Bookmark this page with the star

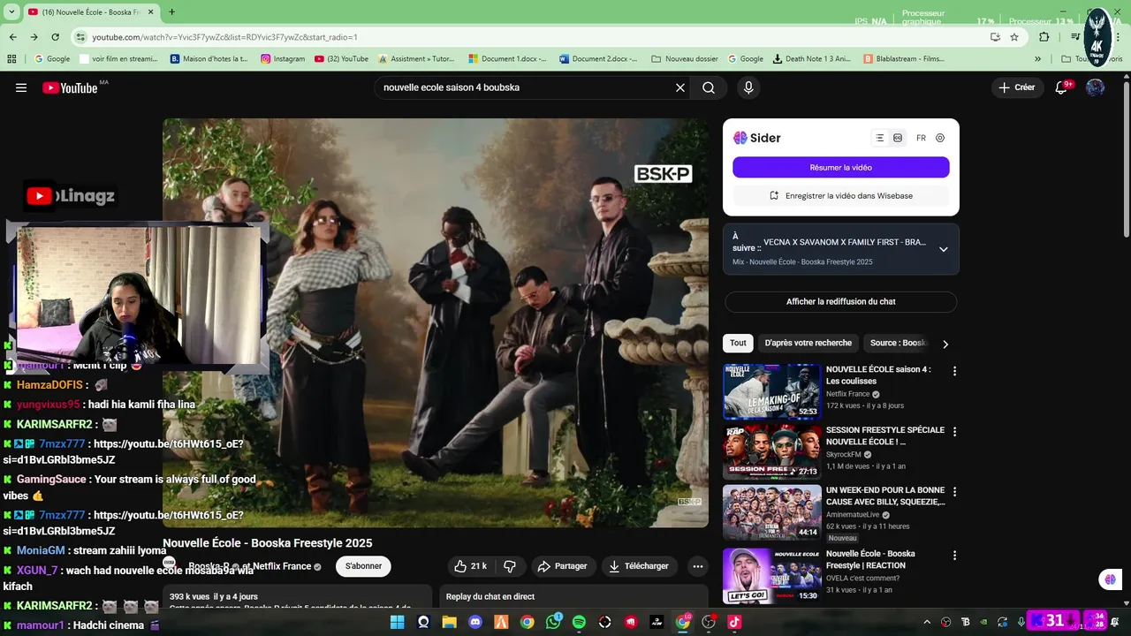pos(1014,37)
